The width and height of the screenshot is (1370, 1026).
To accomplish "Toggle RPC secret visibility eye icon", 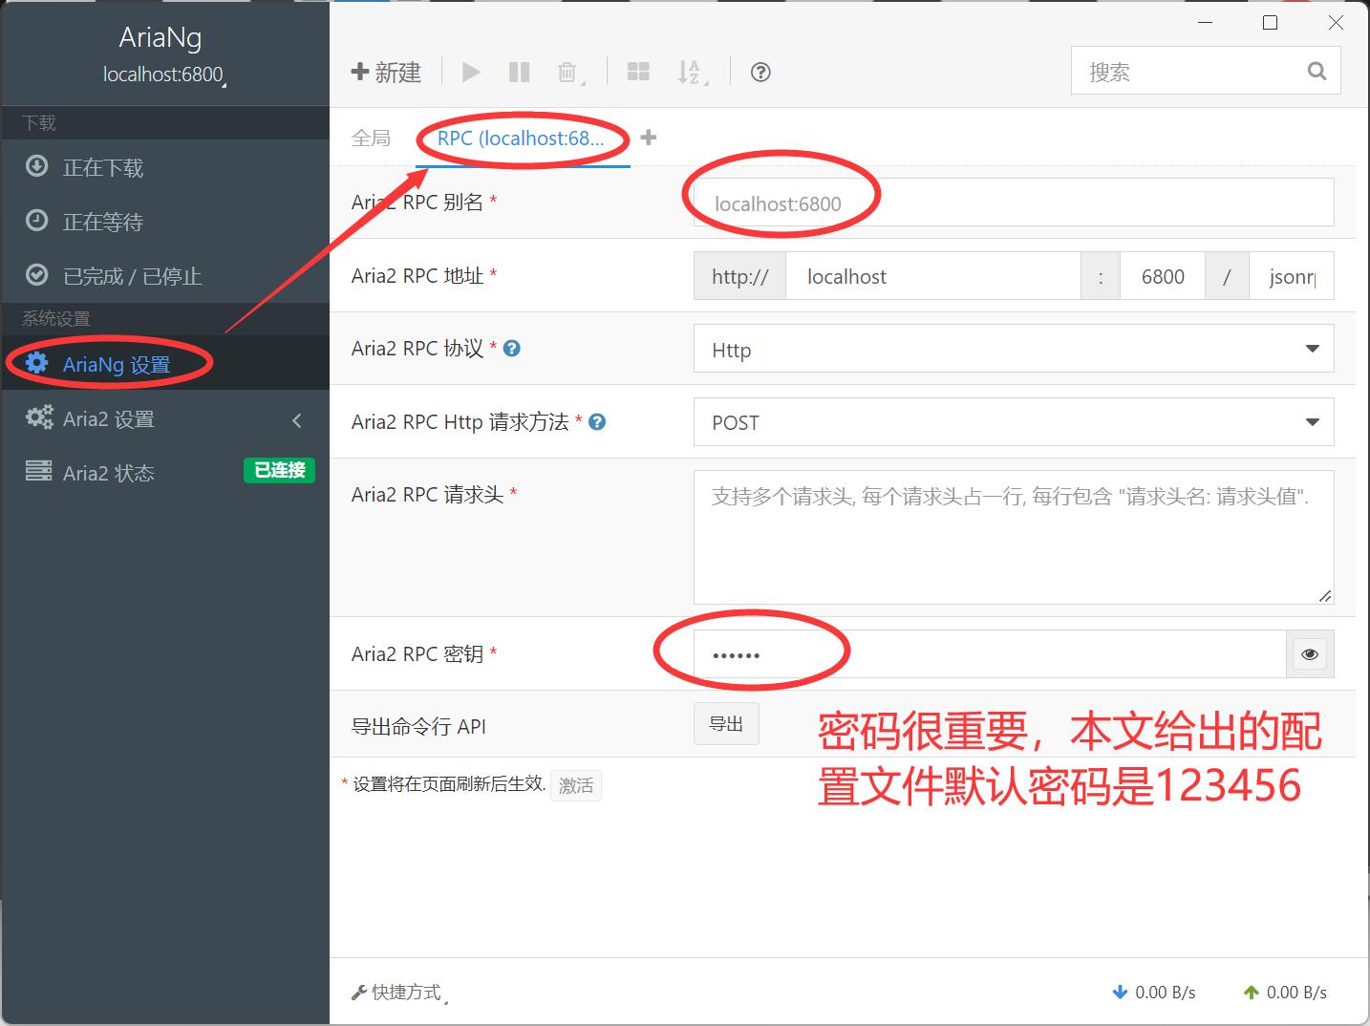I will pyautogui.click(x=1309, y=654).
